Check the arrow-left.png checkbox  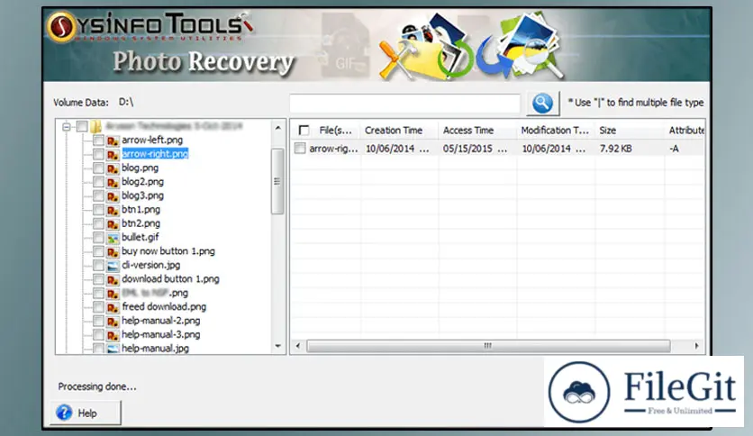coord(98,141)
